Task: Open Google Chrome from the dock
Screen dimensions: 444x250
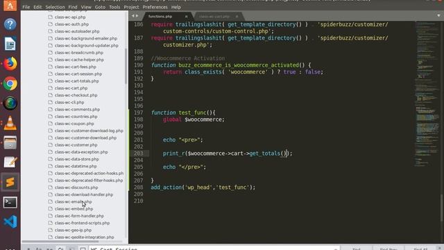Action: pos(10,84)
